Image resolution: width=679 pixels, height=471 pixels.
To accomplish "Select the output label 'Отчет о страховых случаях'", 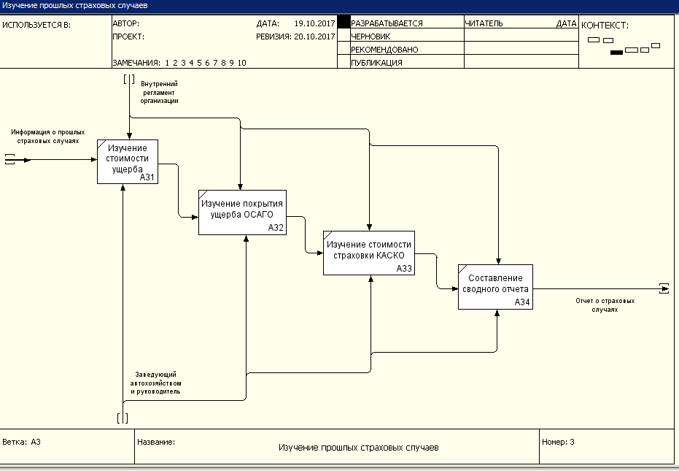I will point(605,305).
